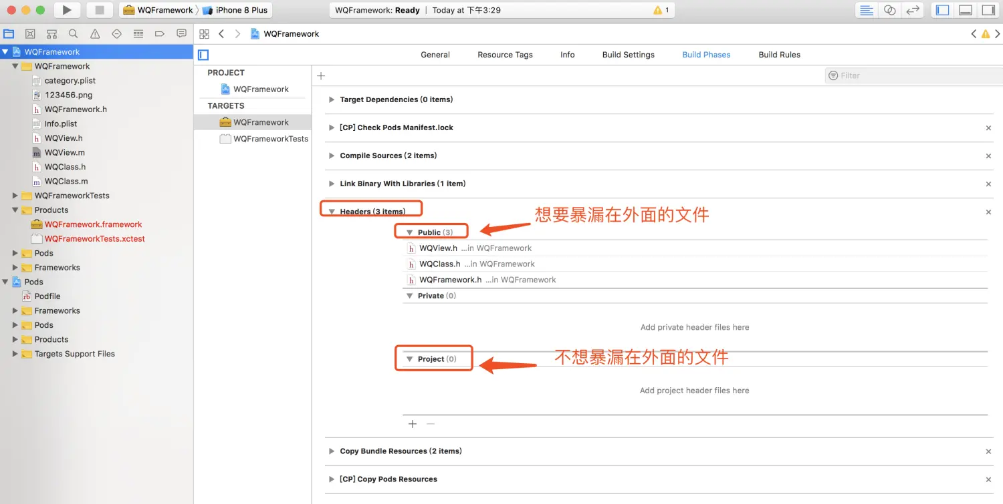The height and width of the screenshot is (504, 1003).
Task: Open the Debug navigator
Action: click(x=138, y=33)
